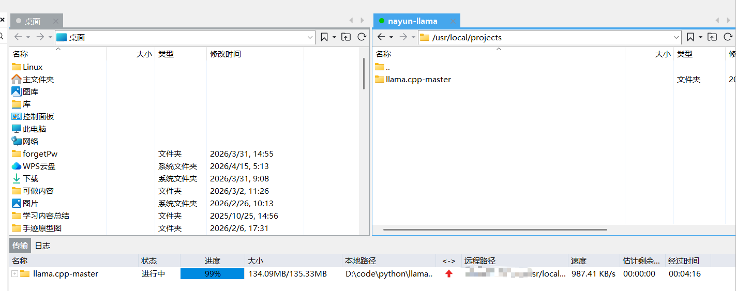The image size is (736, 291).
Task: Open local forward-history dropdown arrow
Action: pyautogui.click(x=50, y=37)
